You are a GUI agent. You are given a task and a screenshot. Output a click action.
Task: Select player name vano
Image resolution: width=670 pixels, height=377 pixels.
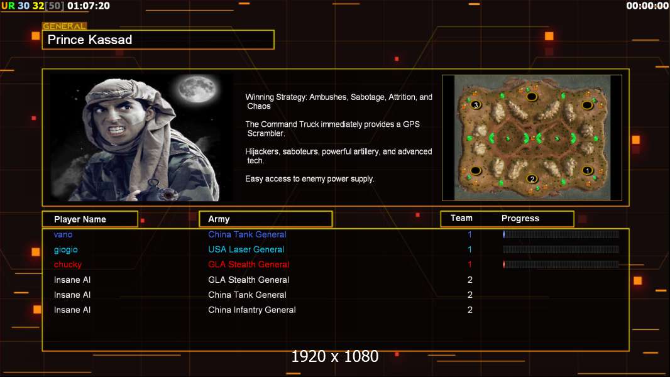coord(63,234)
